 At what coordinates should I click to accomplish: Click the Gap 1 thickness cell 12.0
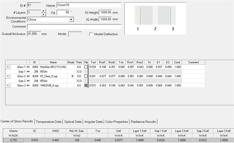point(79,71)
